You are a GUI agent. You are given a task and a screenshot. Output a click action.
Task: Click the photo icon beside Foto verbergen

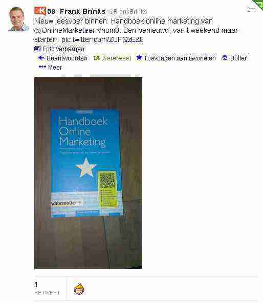point(37,49)
